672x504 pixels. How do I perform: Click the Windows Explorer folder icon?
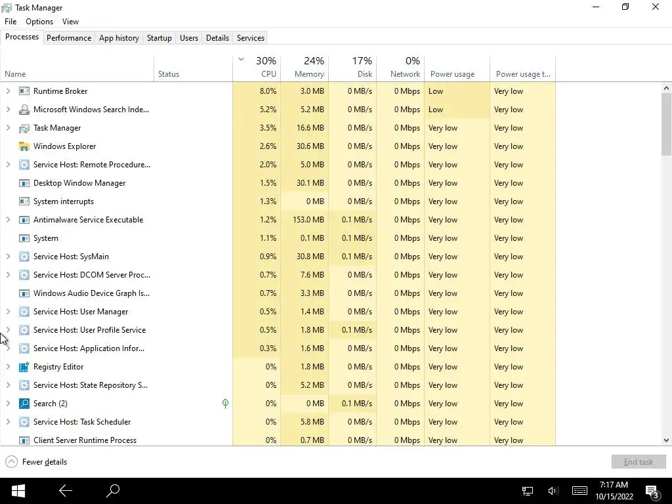24,146
